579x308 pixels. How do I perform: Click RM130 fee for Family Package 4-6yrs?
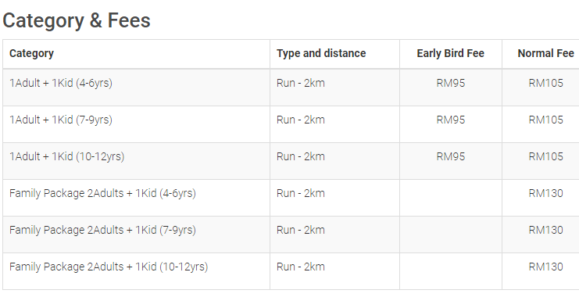coord(545,194)
